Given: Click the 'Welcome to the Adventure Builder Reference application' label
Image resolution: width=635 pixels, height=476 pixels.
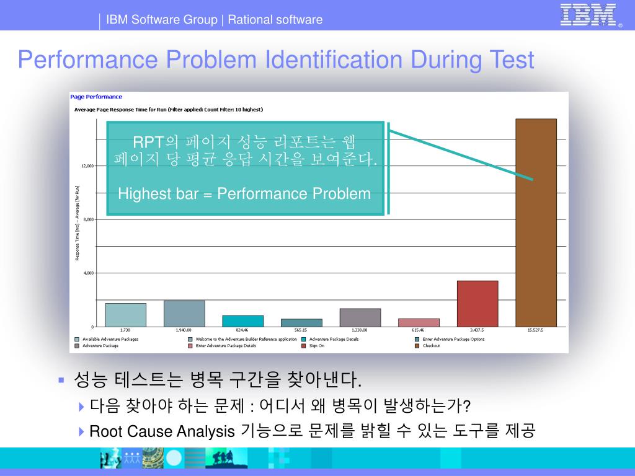Looking at the screenshot, I should tap(246, 339).
